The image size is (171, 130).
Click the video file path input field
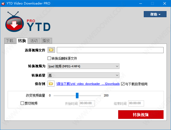tap(110, 50)
